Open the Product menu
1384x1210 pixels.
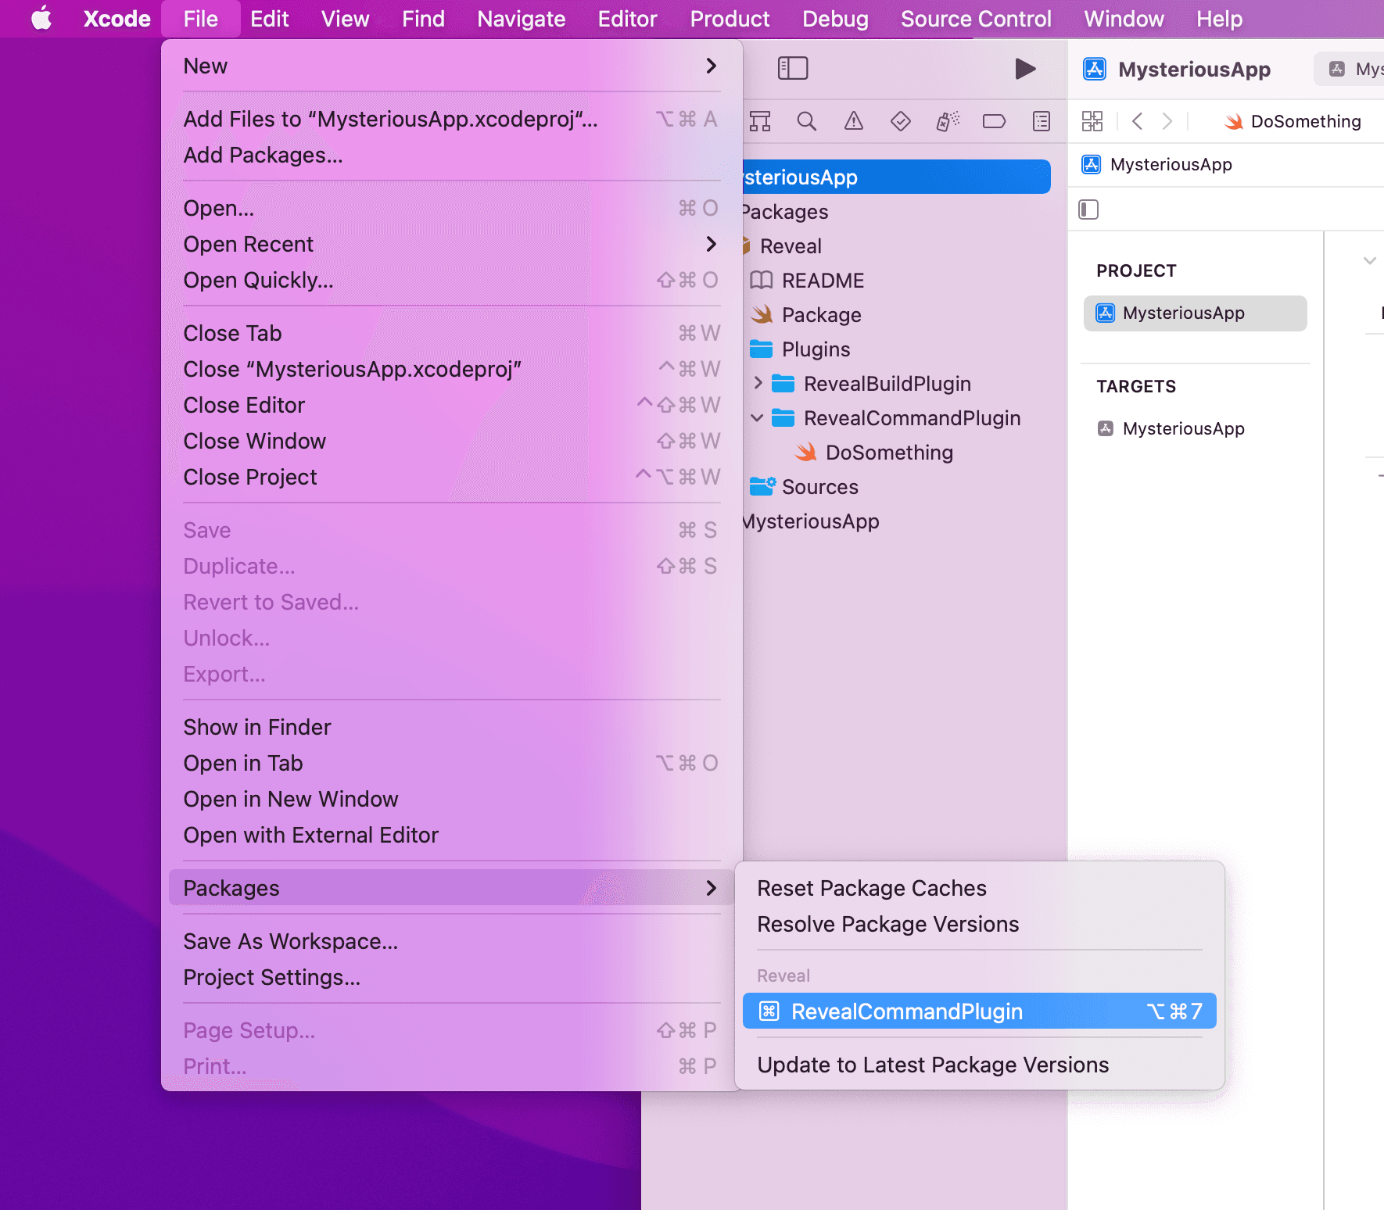(730, 19)
